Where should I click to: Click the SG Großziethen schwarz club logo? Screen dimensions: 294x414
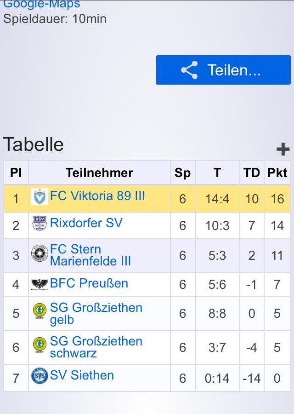click(40, 345)
